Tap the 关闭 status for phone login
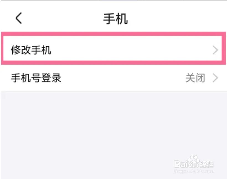The height and width of the screenshot is (179, 227). pos(195,78)
